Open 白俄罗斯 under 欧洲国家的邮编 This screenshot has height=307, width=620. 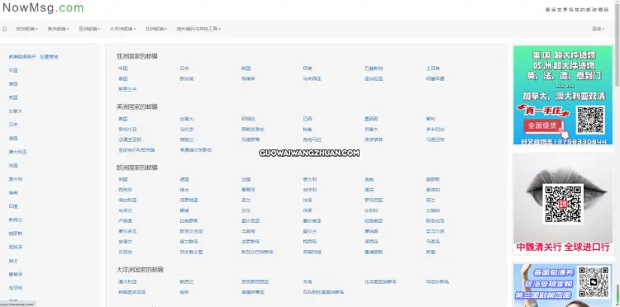click(188, 221)
